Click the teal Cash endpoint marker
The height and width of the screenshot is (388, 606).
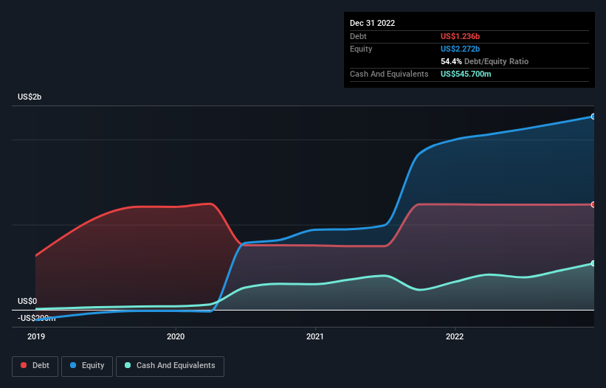click(593, 263)
